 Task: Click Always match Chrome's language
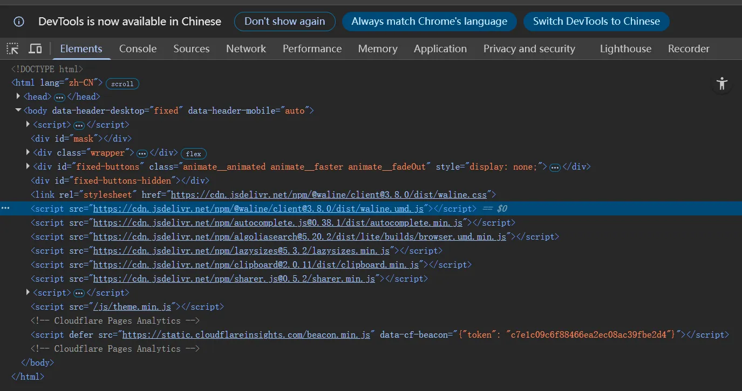coord(429,22)
